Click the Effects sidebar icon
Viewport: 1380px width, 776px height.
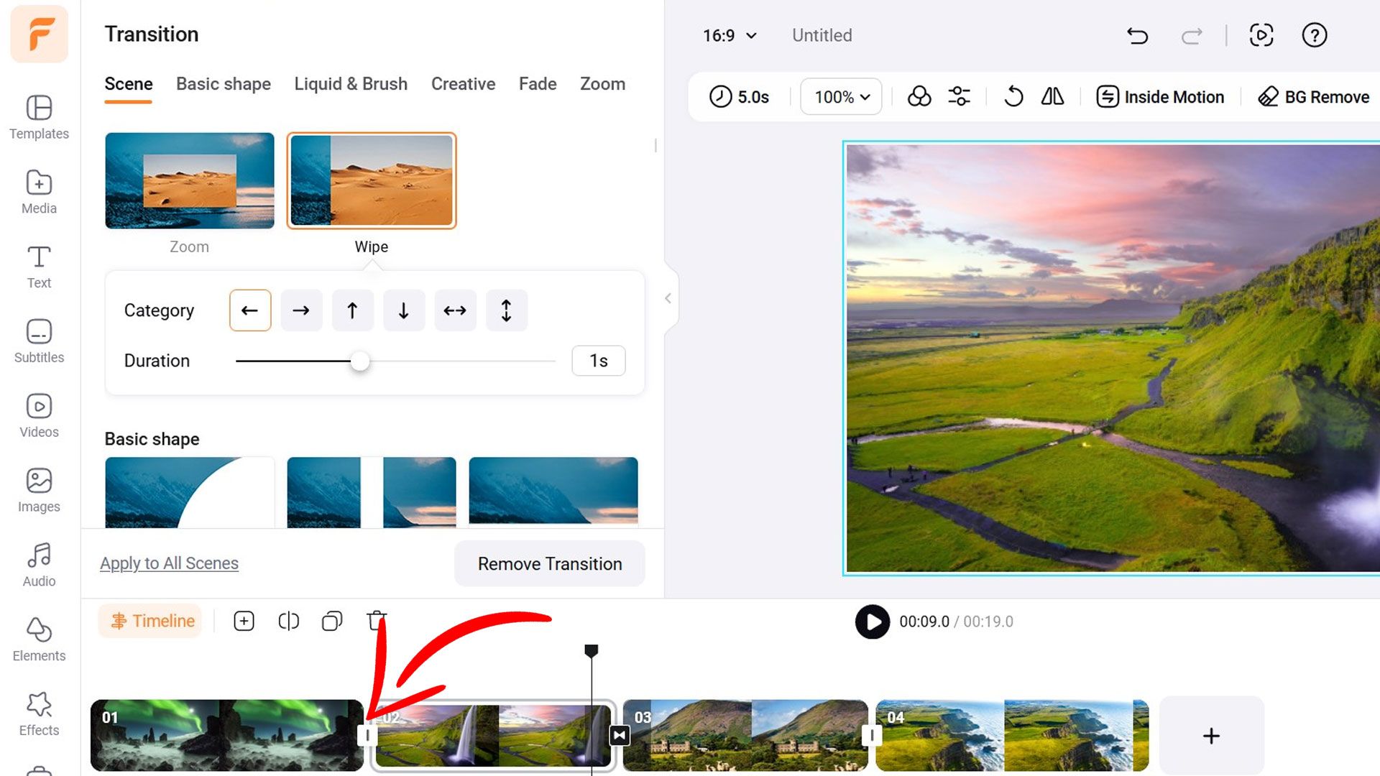[39, 713]
